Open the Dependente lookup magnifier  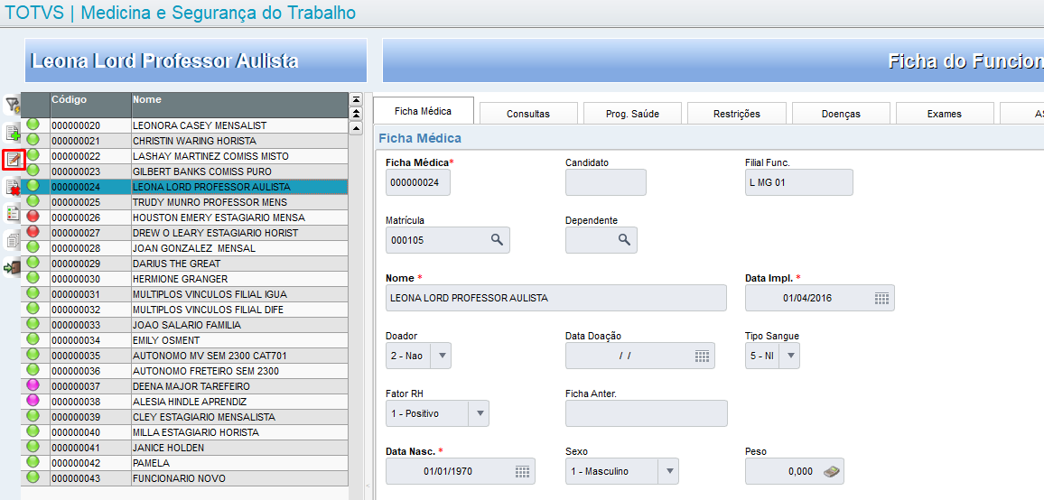tap(624, 240)
